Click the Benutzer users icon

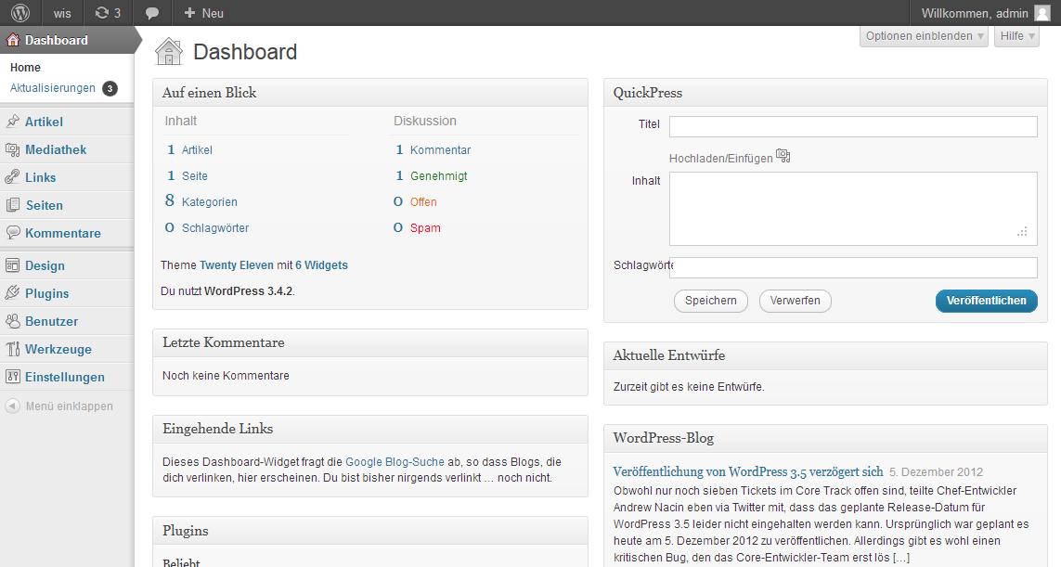tap(12, 321)
